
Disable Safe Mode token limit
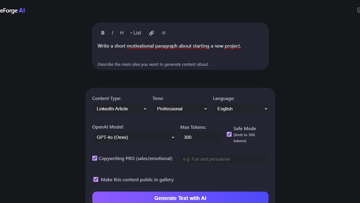pos(229,134)
